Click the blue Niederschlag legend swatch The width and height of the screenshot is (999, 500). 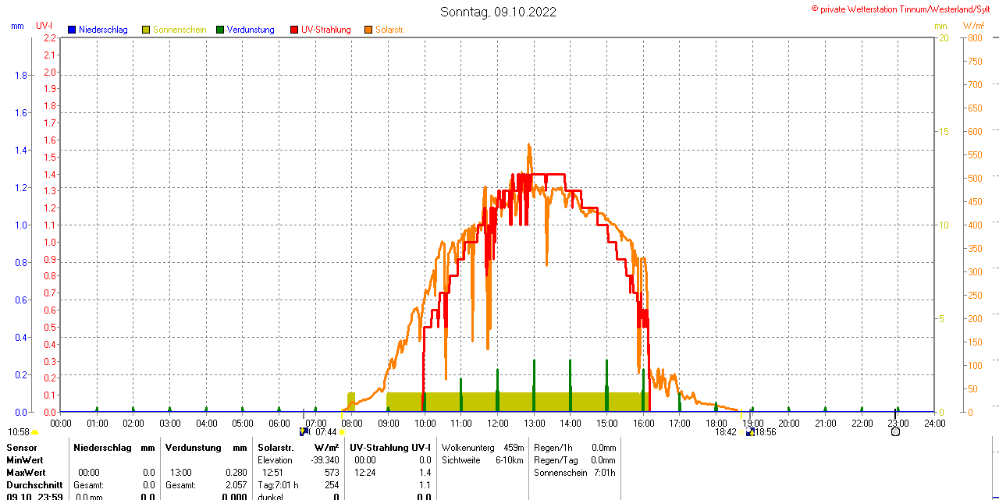tap(72, 30)
